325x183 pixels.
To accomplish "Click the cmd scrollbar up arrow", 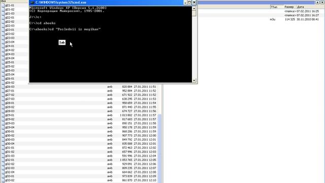I will tap(194, 9).
